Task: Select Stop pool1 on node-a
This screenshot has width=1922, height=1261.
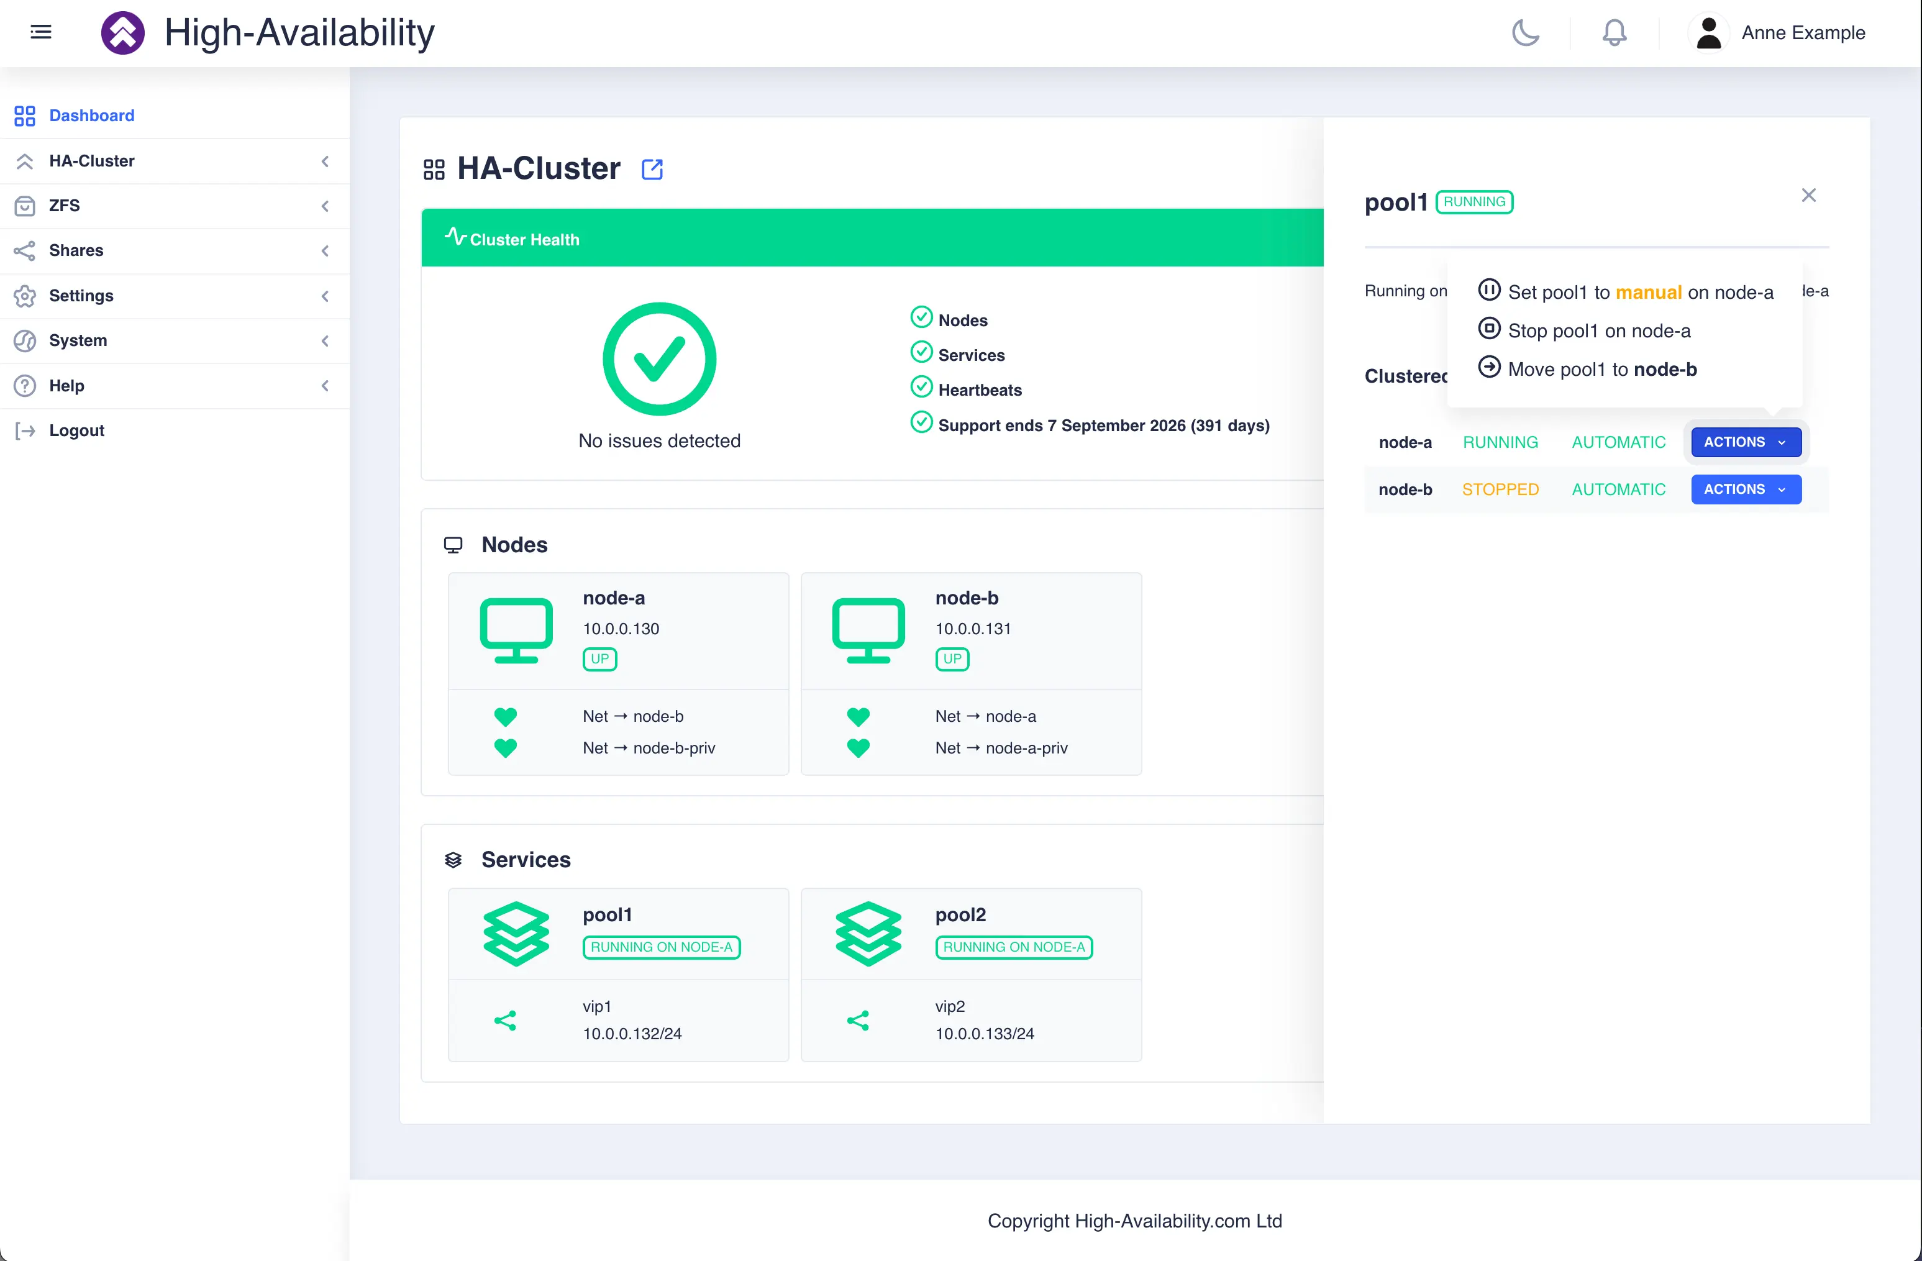Action: [1599, 330]
